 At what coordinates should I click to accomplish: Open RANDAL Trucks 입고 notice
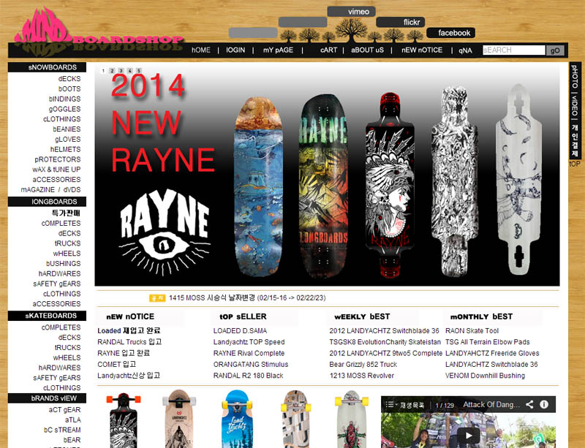pyautogui.click(x=129, y=342)
